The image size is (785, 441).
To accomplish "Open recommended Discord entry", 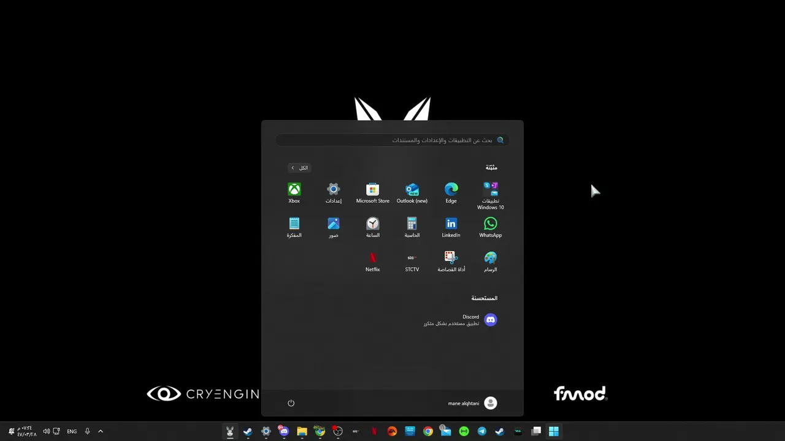I will point(461,320).
